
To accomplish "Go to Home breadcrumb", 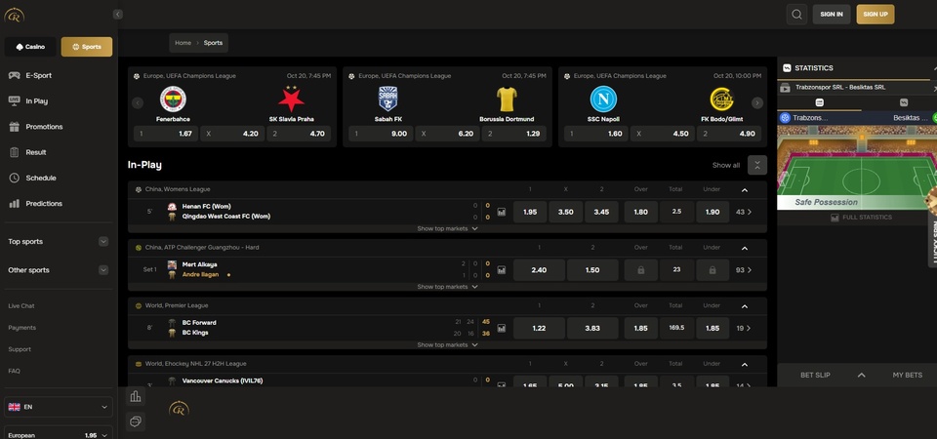I will (x=183, y=43).
